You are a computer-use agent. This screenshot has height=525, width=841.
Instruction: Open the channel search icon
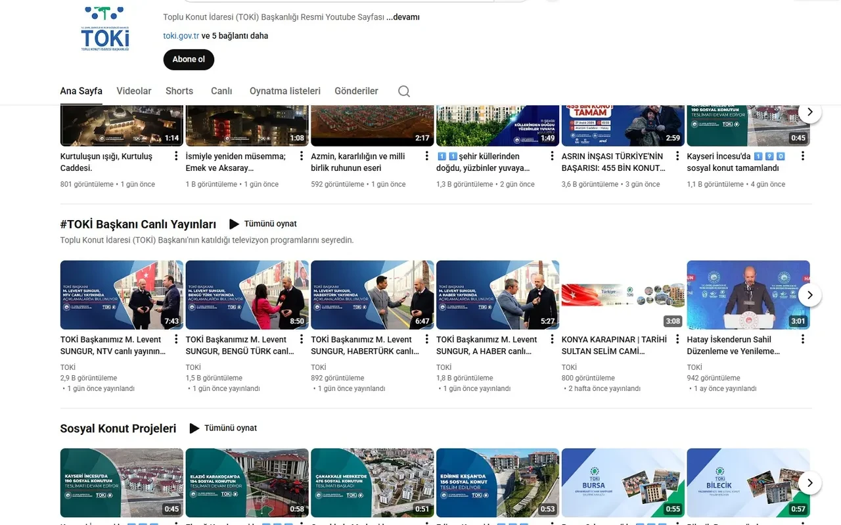click(403, 91)
